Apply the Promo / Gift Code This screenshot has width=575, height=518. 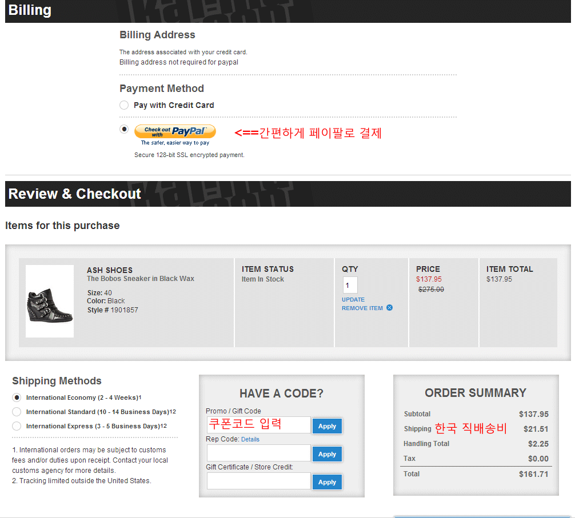327,426
